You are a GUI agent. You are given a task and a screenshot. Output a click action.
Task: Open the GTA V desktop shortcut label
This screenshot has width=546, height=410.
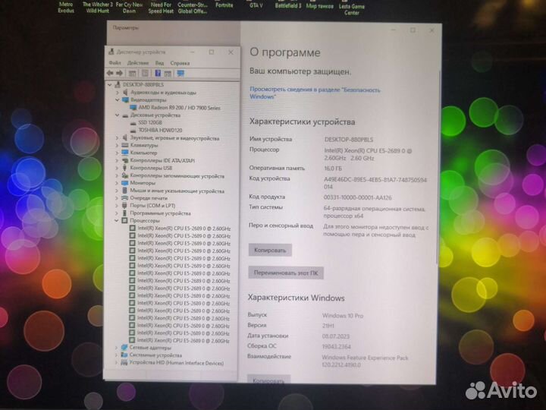[256, 5]
